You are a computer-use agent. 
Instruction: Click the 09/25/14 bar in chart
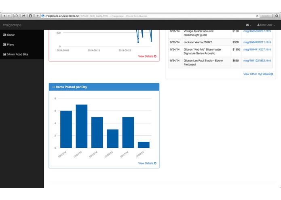coord(97,132)
